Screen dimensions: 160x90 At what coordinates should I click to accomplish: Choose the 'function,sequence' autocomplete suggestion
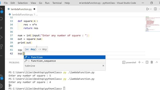[64, 61]
